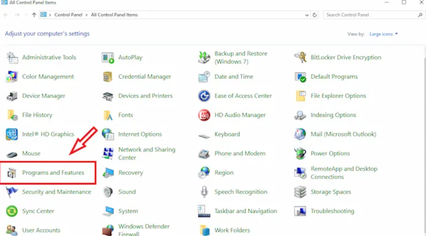Open the Ease of Access Center link
The width and height of the screenshot is (426, 236).
coord(243,96)
